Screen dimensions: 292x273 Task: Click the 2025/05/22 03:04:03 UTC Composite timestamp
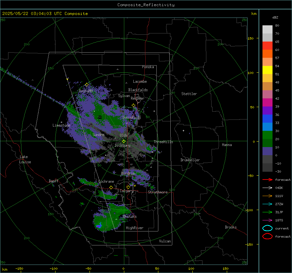pyautogui.click(x=45, y=14)
